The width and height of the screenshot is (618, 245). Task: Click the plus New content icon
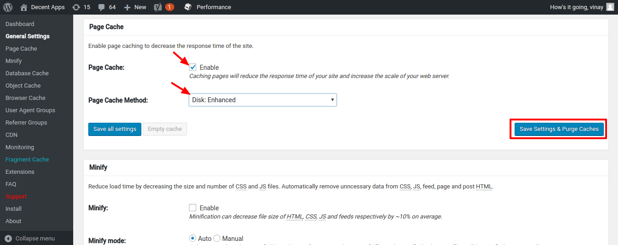(127, 7)
